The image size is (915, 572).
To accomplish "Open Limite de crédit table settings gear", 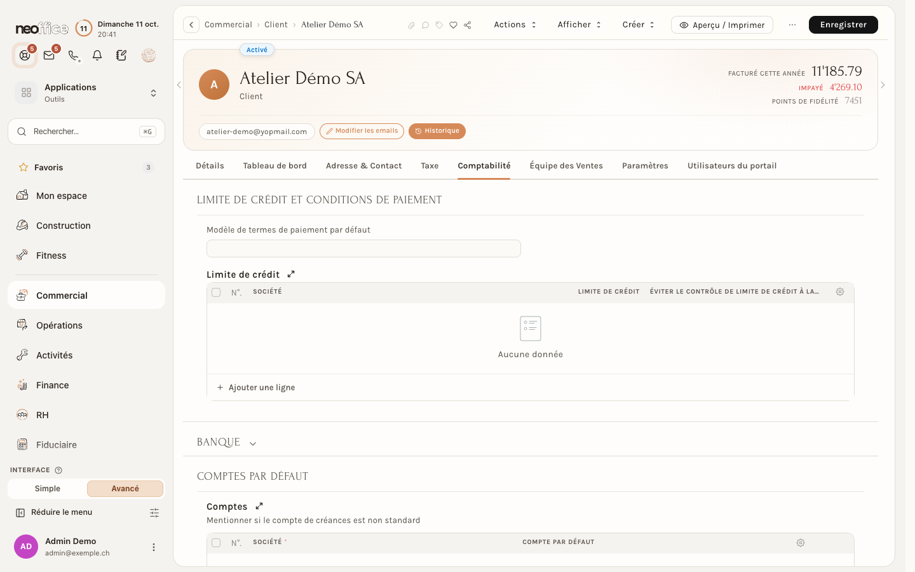I will point(840,292).
